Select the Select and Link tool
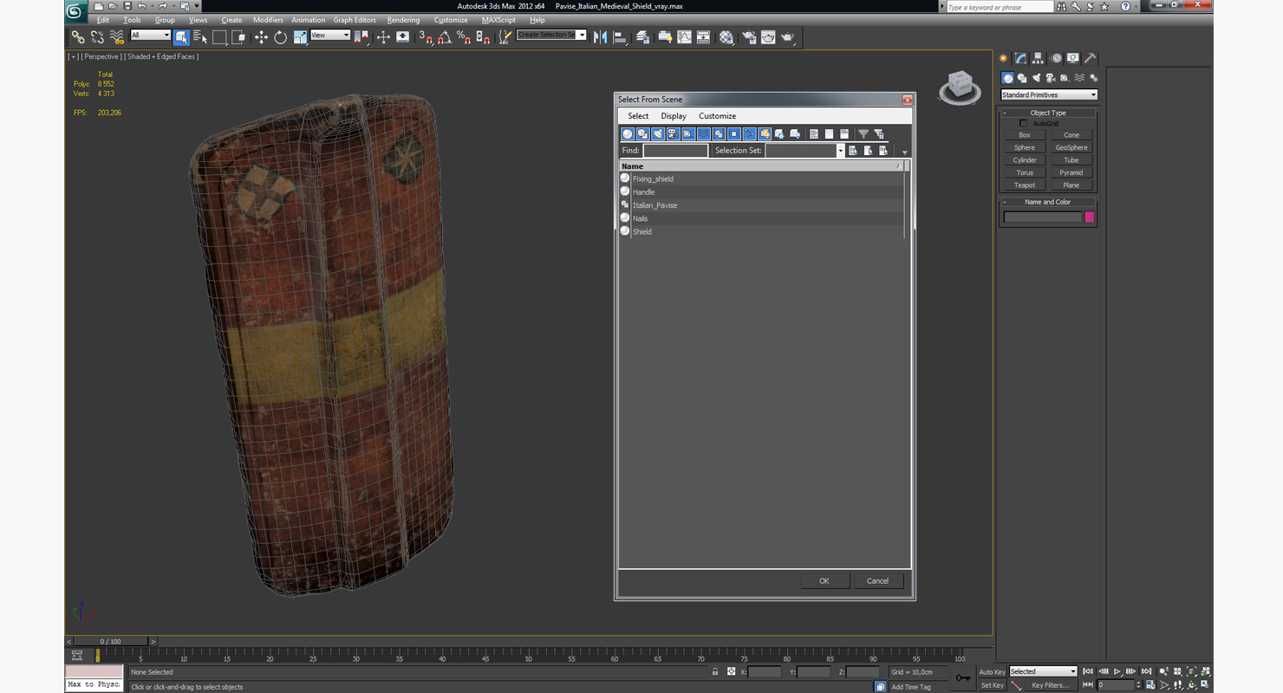The width and height of the screenshot is (1283, 693). point(78,37)
